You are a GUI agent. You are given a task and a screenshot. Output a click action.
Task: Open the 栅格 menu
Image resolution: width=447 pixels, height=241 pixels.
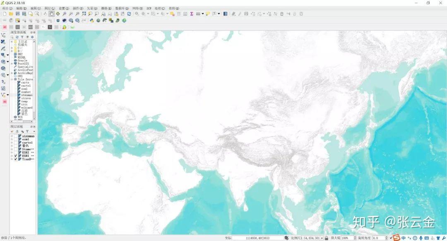pyautogui.click(x=106, y=8)
